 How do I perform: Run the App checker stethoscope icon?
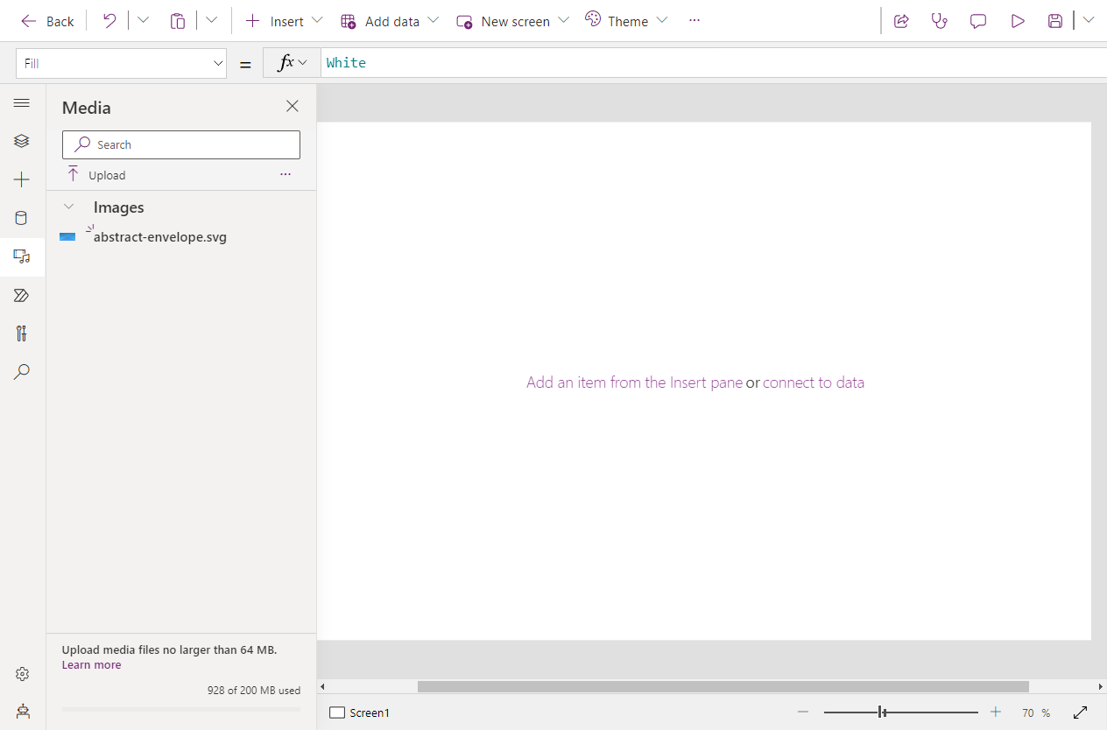point(940,21)
